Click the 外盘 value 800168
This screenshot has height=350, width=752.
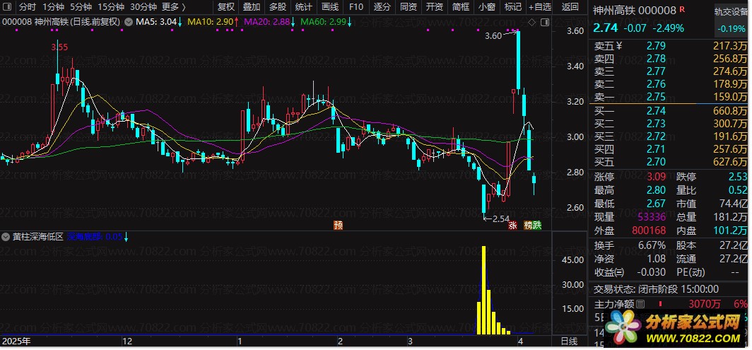(x=649, y=231)
